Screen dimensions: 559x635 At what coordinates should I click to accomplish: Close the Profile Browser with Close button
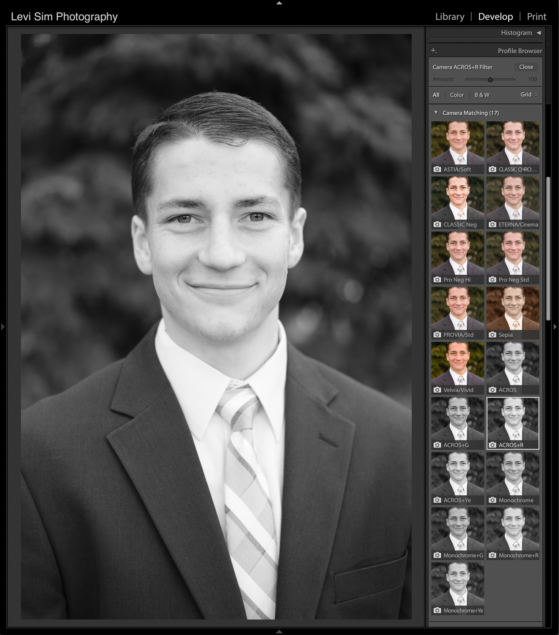pos(526,67)
